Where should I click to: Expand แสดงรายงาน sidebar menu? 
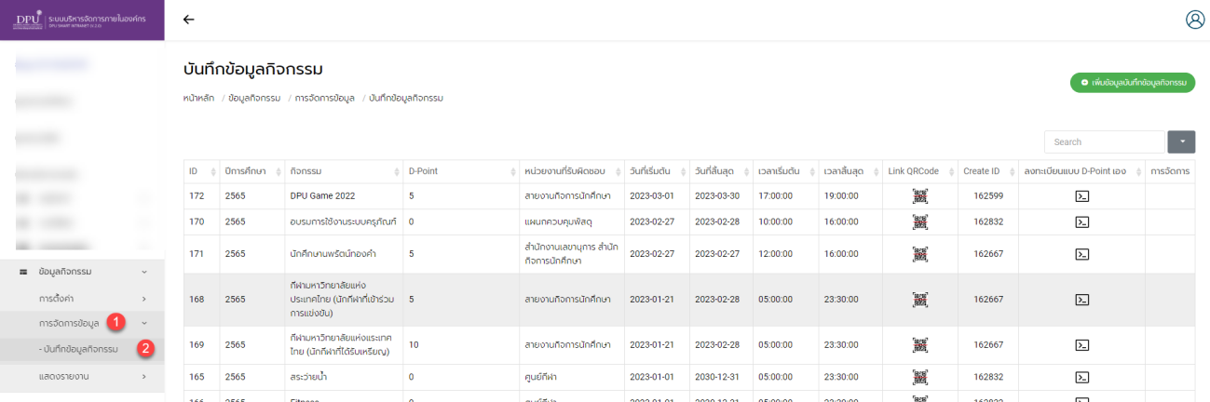[82, 376]
